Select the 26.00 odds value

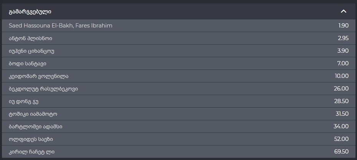click(341, 89)
